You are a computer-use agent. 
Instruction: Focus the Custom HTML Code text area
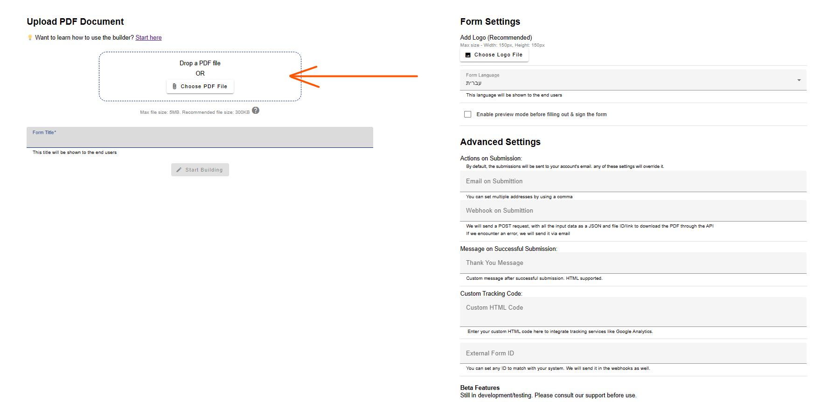[633, 312]
